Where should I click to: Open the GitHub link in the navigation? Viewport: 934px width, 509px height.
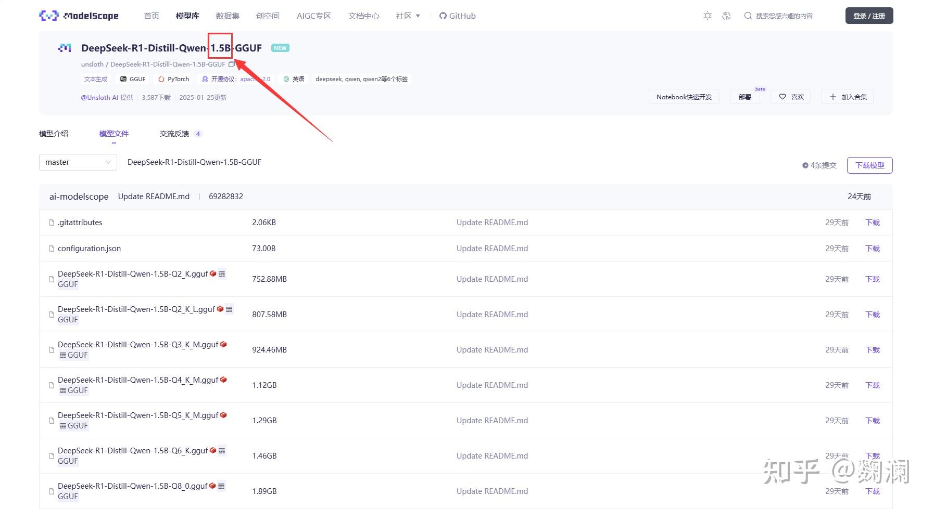pos(458,16)
